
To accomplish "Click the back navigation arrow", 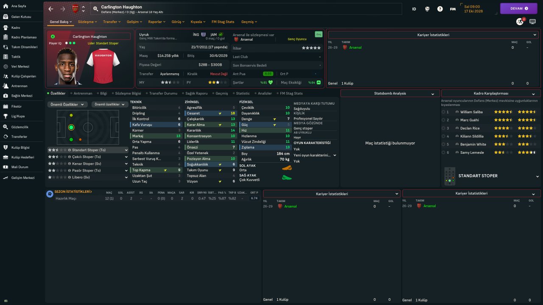I will 51,9.
